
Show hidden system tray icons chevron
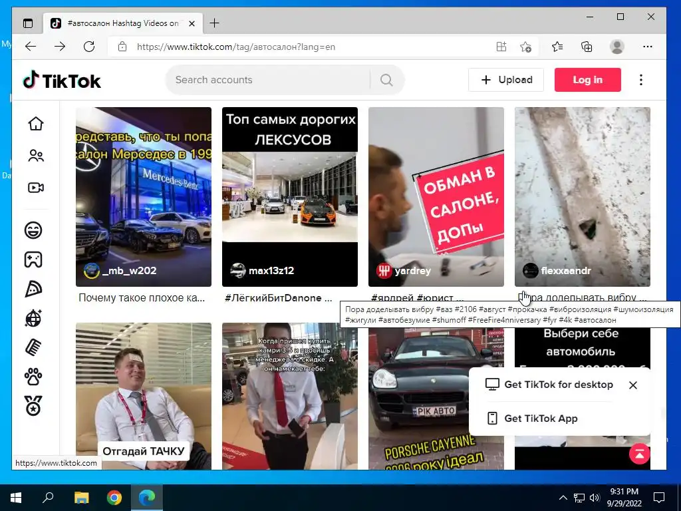563,498
